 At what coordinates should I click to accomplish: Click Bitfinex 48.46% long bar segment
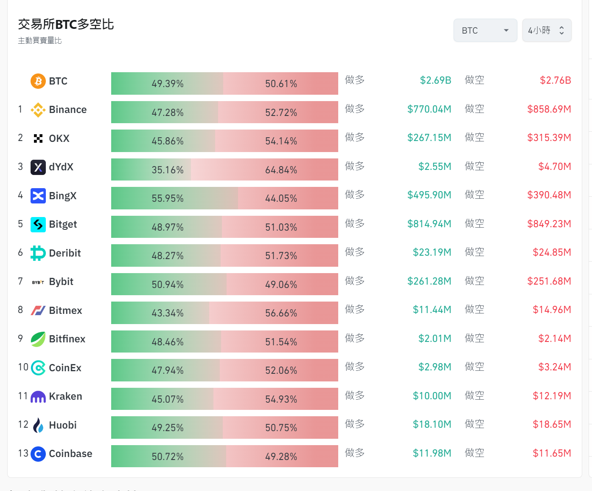coord(166,341)
